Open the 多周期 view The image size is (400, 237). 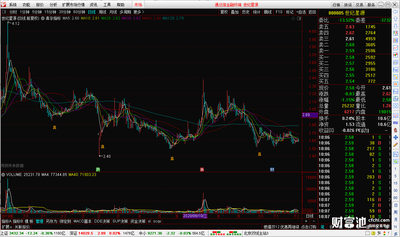click(x=125, y=12)
